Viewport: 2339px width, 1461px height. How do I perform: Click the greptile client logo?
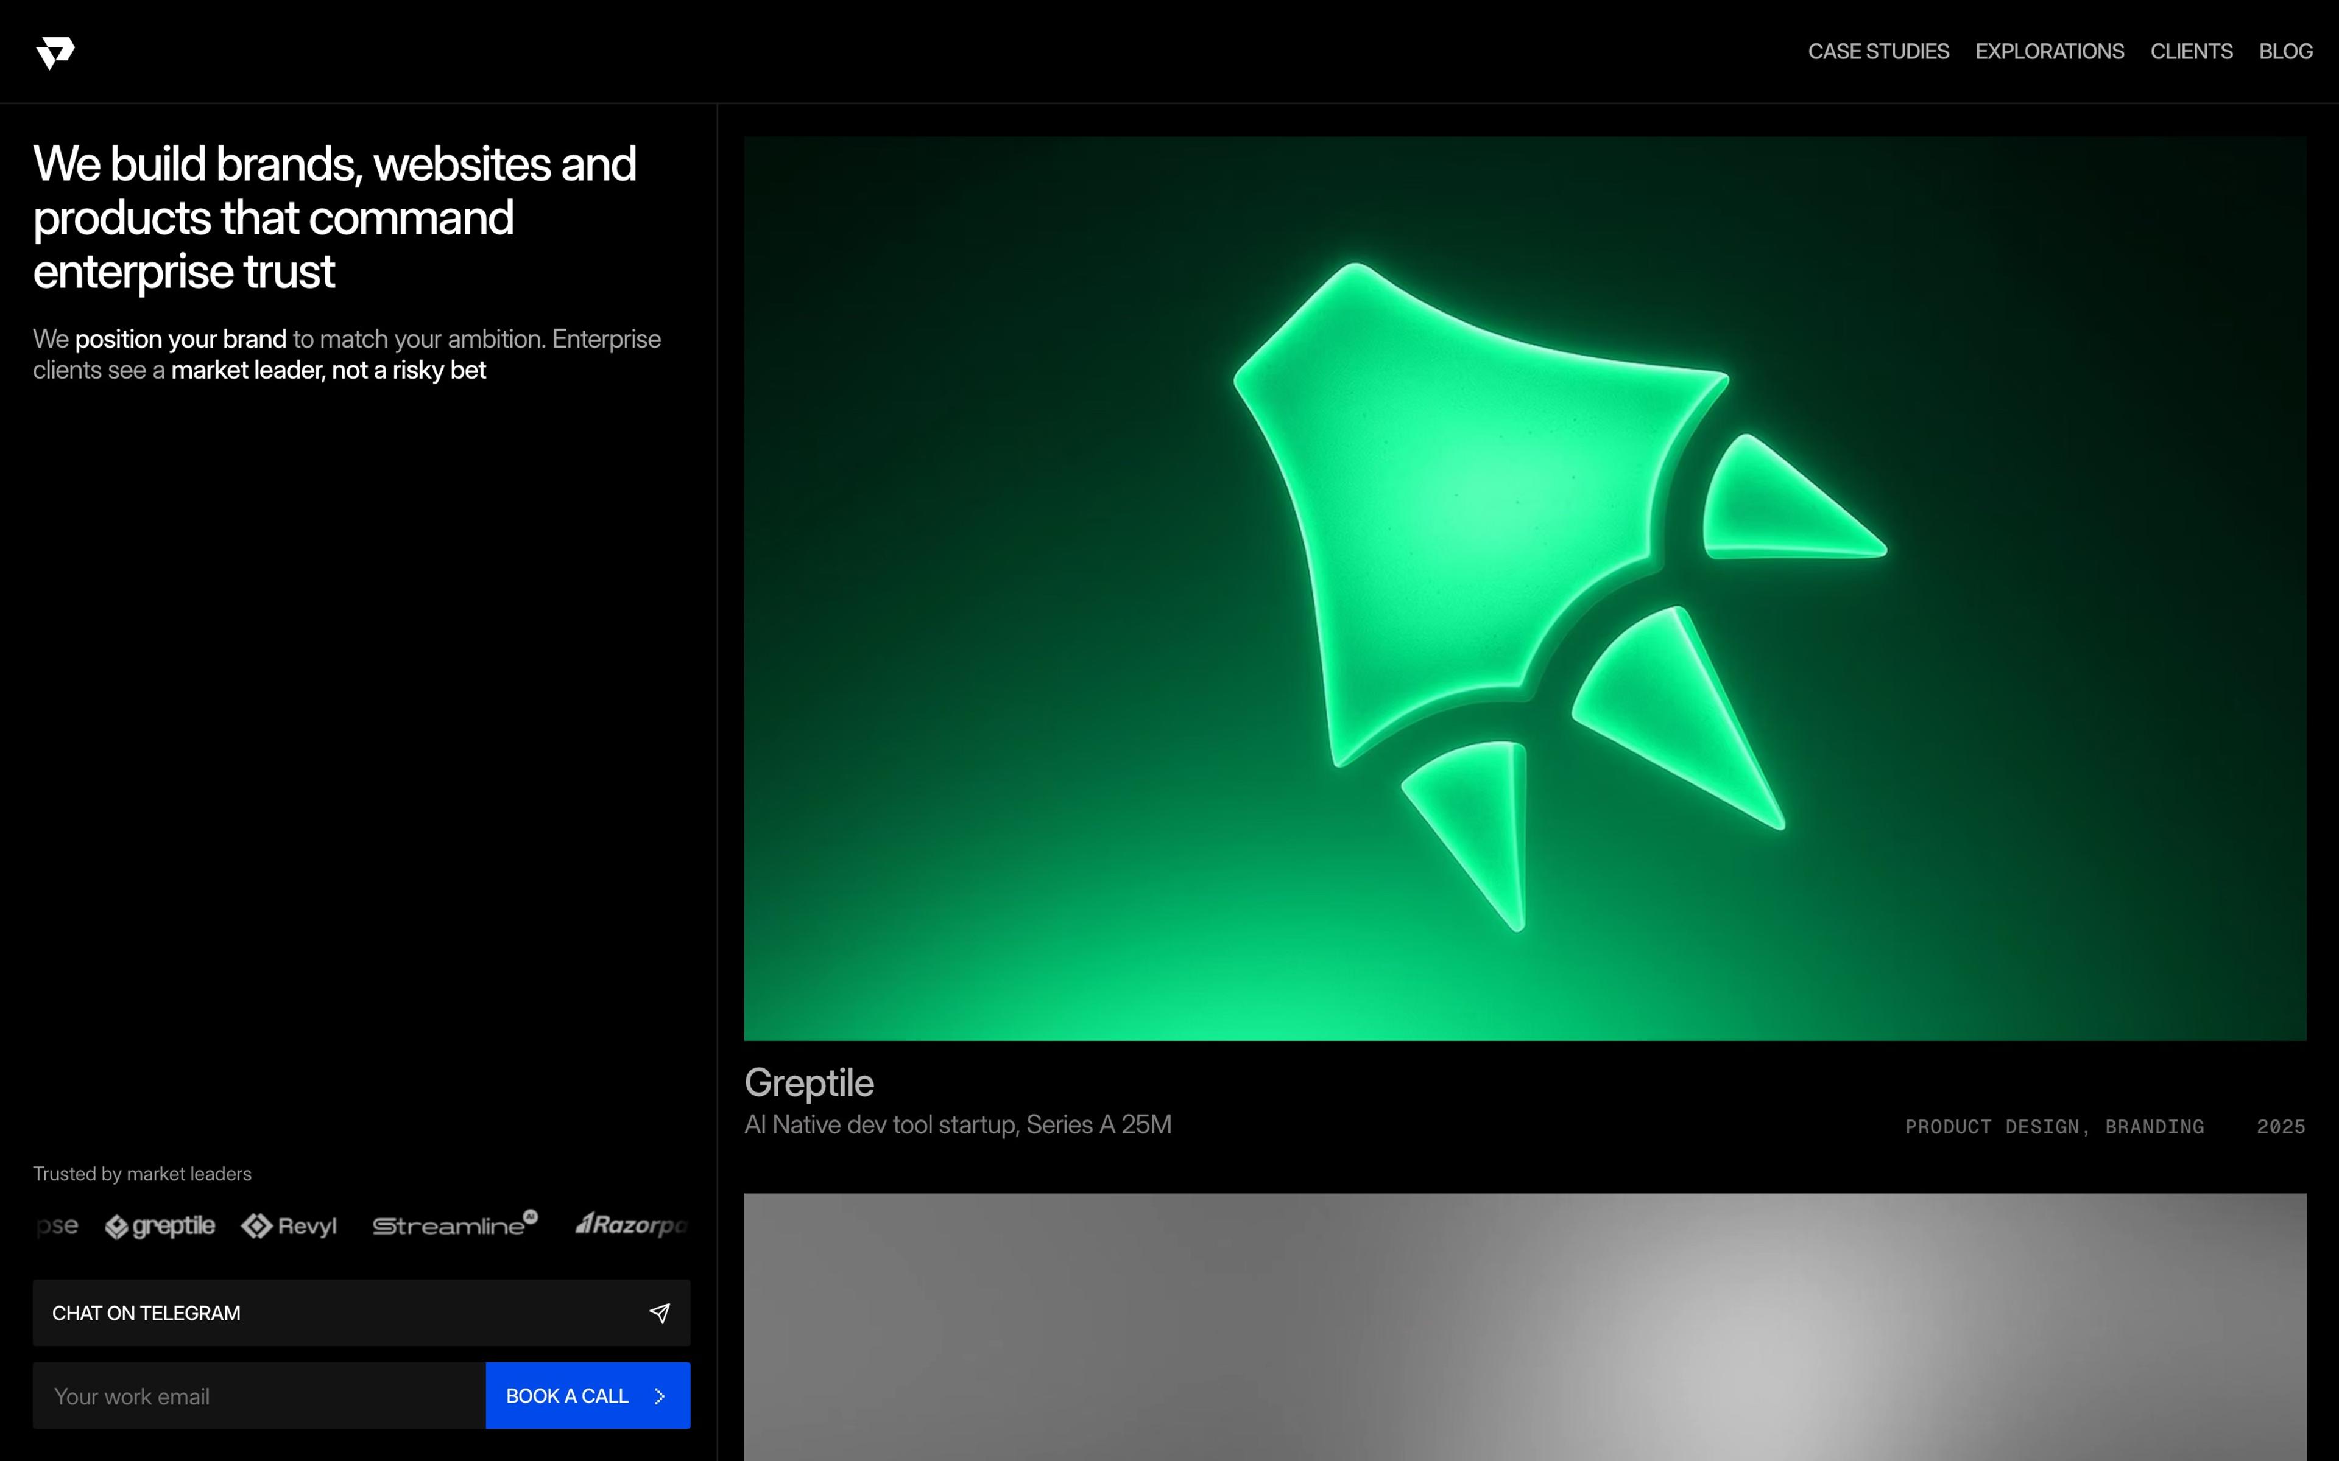(160, 1225)
